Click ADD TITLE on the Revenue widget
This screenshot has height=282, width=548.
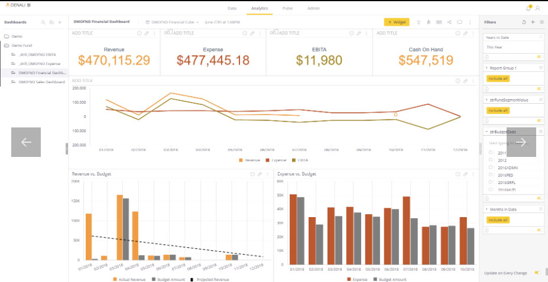[x=82, y=33]
